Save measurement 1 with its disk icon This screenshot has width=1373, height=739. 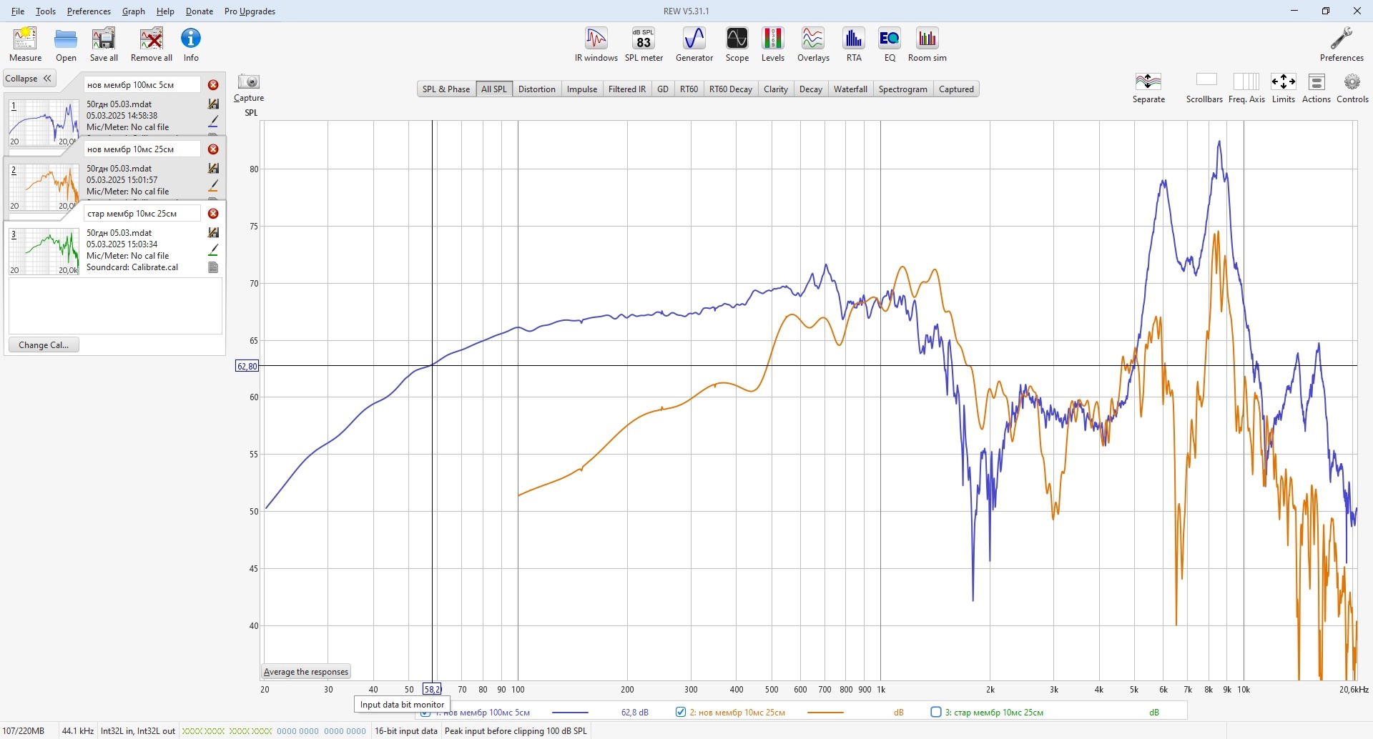coord(213,104)
